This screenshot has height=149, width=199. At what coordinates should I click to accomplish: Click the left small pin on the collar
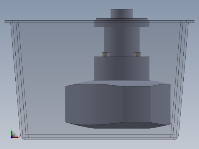pyautogui.click(x=106, y=54)
